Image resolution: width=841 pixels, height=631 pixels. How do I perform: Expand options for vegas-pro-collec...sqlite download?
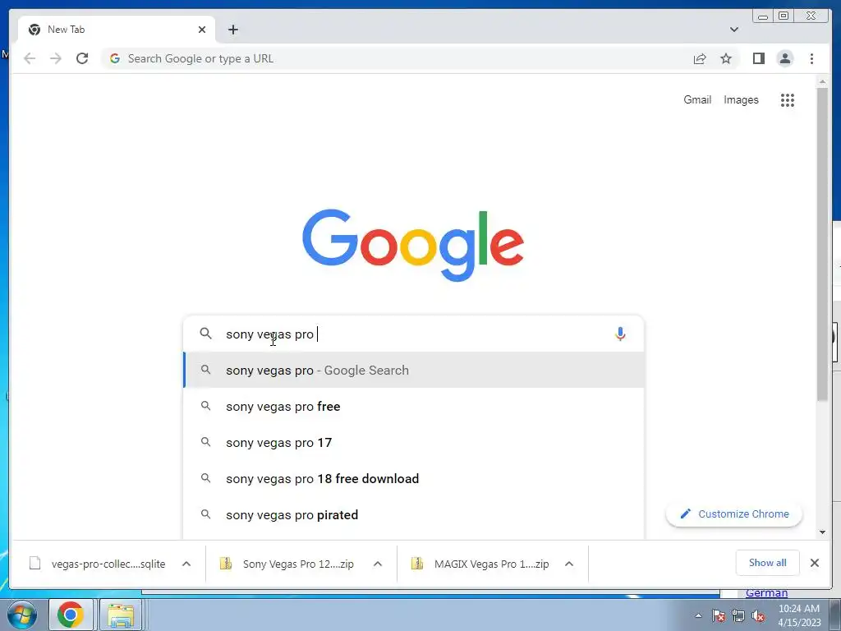[x=186, y=564]
